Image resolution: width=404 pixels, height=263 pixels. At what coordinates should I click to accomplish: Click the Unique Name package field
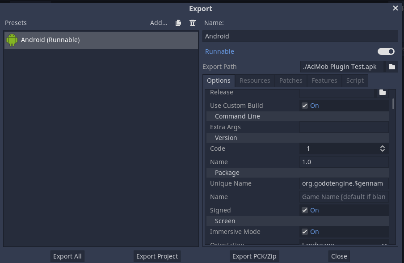(x=344, y=183)
